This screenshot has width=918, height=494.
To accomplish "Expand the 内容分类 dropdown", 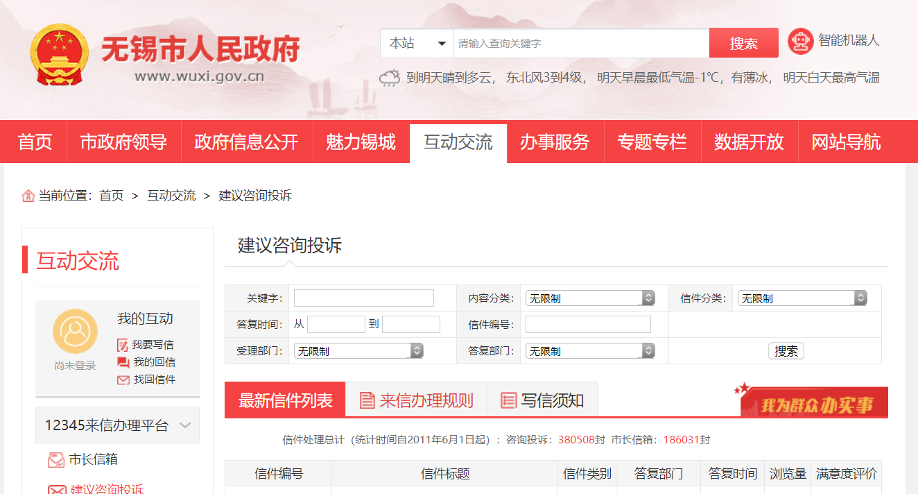I will tap(589, 298).
